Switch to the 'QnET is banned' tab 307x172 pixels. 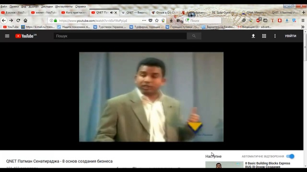[x=284, y=12]
